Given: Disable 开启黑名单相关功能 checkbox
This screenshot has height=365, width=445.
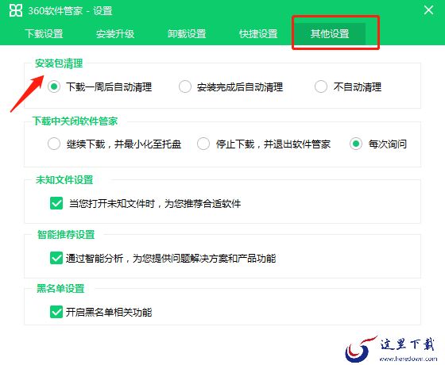Looking at the screenshot, I should click(x=56, y=312).
